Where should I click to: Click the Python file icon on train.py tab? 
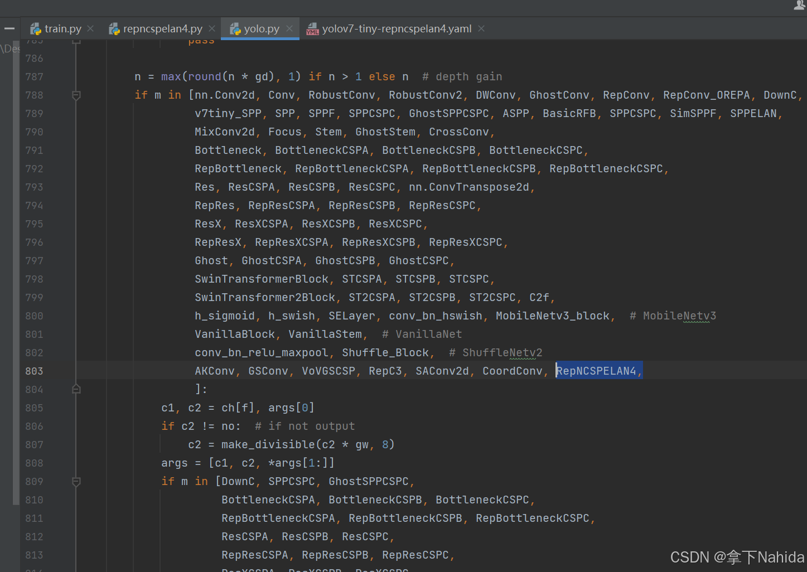coord(36,29)
